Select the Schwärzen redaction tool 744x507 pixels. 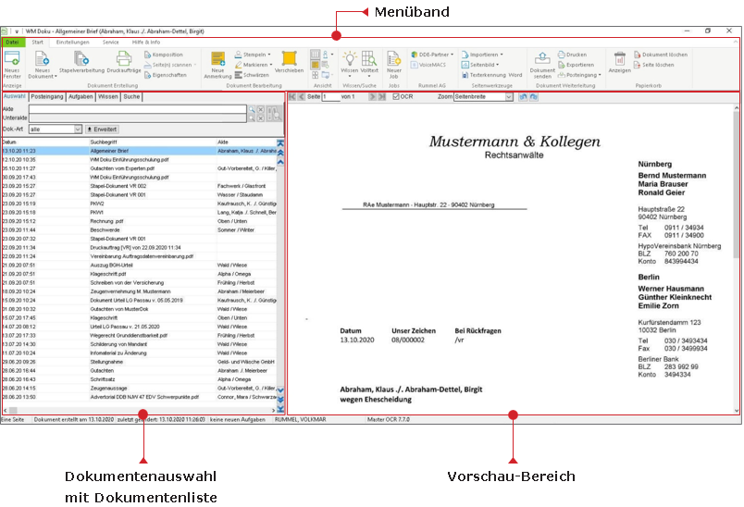pyautogui.click(x=252, y=75)
